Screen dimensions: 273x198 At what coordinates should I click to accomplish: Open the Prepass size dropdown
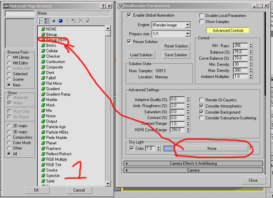click(x=187, y=34)
